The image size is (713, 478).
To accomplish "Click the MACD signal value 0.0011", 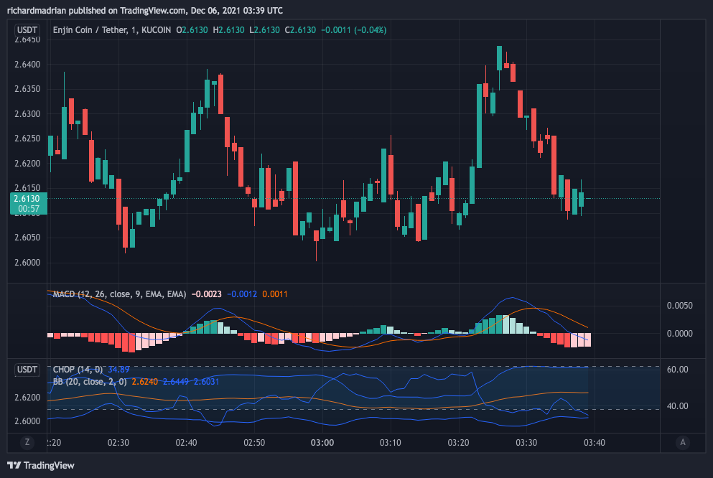I will click(x=275, y=294).
